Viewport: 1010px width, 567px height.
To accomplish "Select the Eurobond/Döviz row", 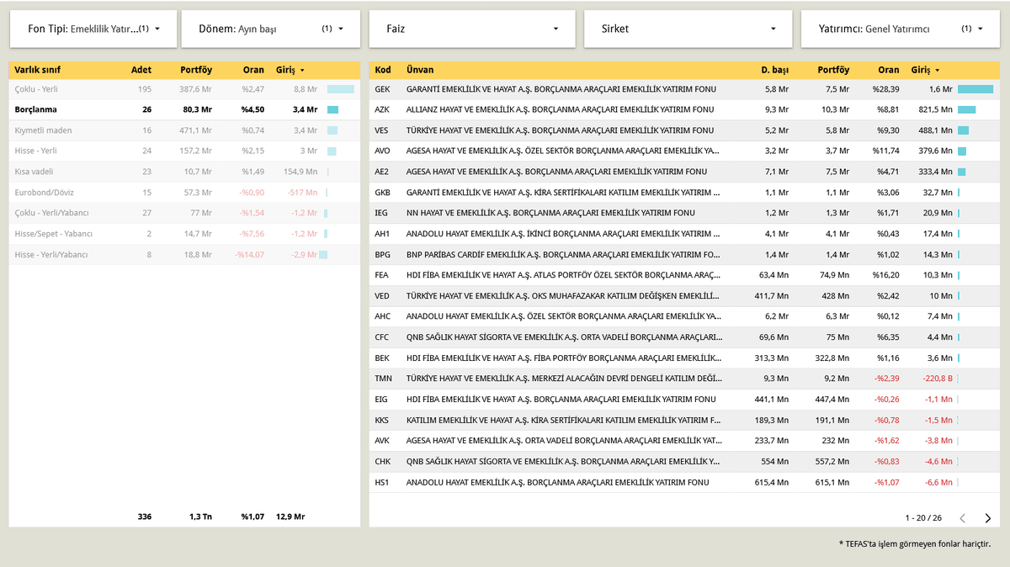I will [184, 193].
